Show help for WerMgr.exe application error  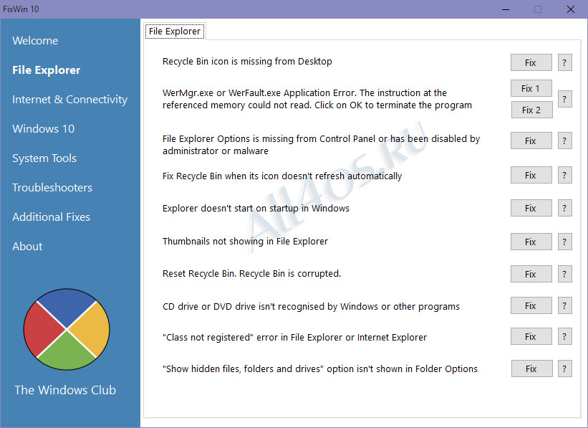(x=564, y=99)
